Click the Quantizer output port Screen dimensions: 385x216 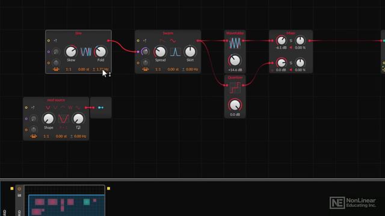click(243, 85)
